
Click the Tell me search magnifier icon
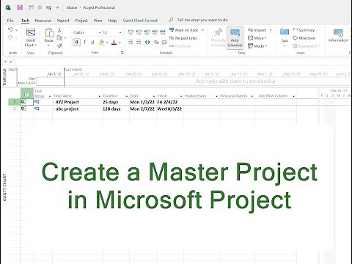(171, 20)
